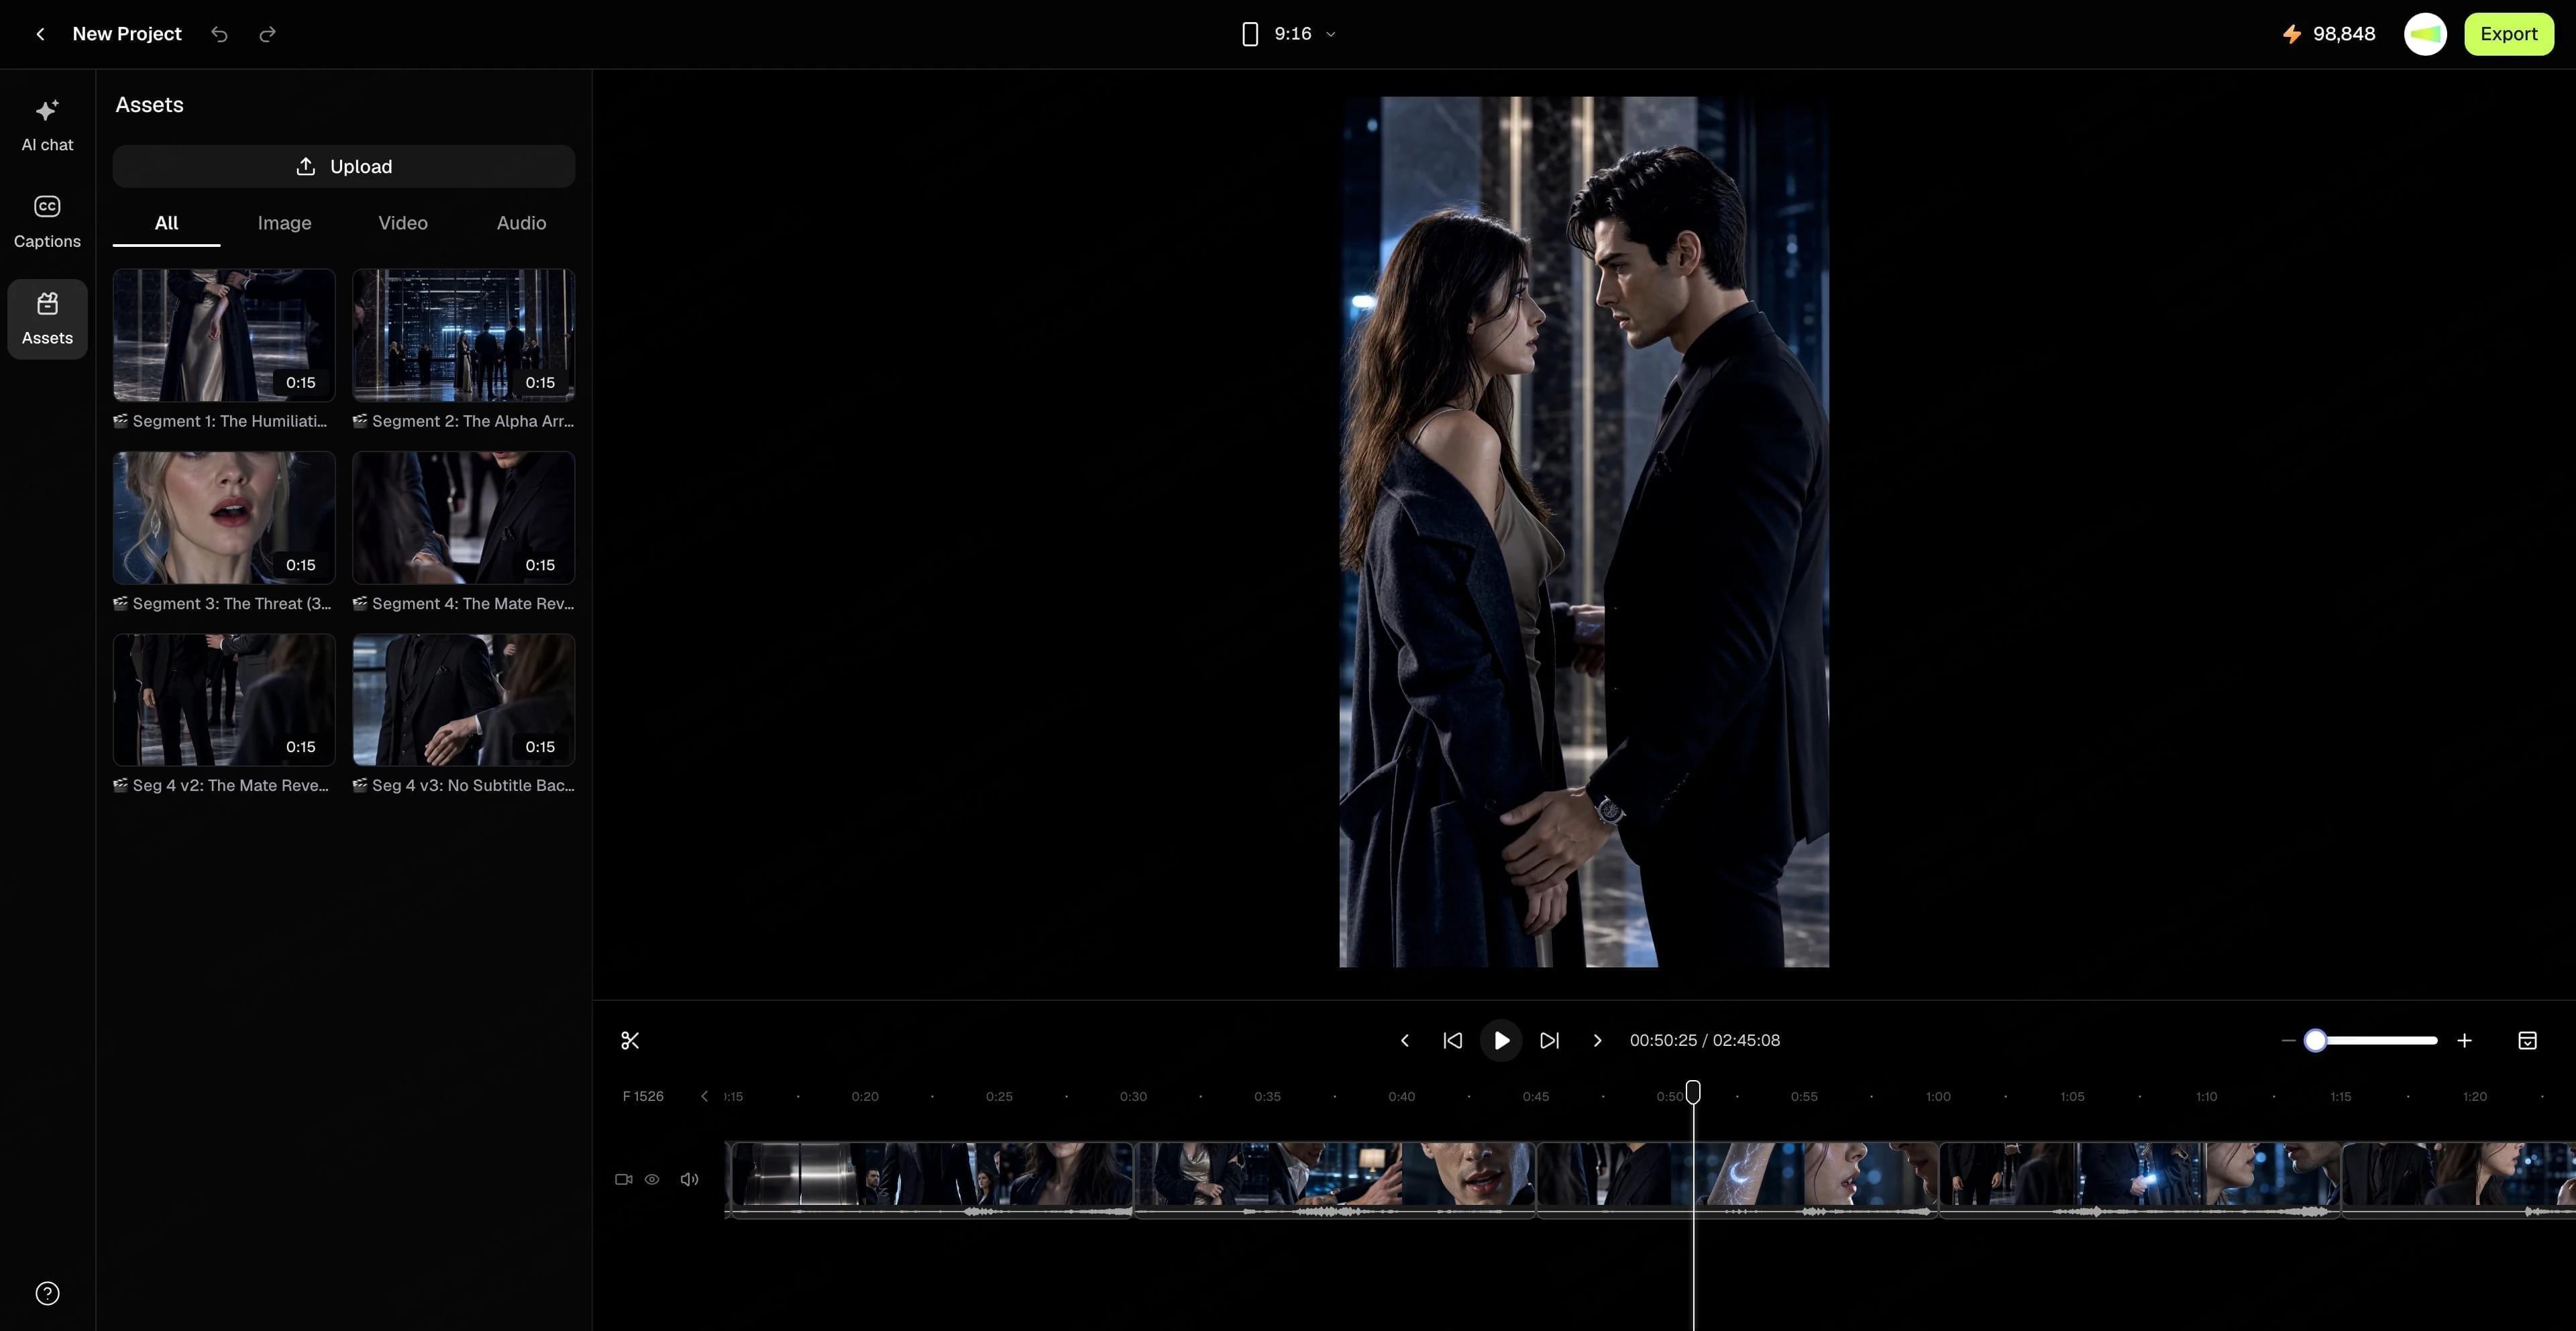Select the scissors split tool
The image size is (2576, 1331).
(630, 1041)
